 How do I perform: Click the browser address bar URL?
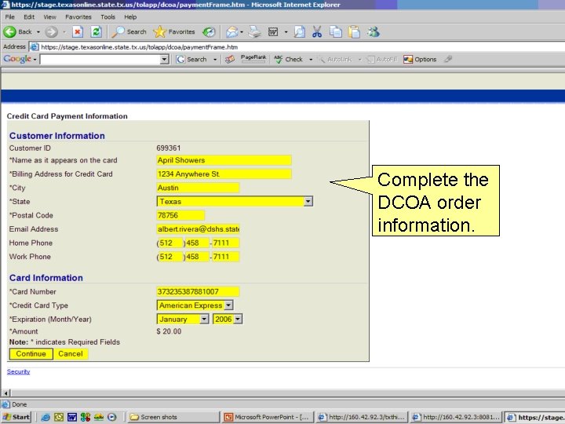pyautogui.click(x=139, y=47)
